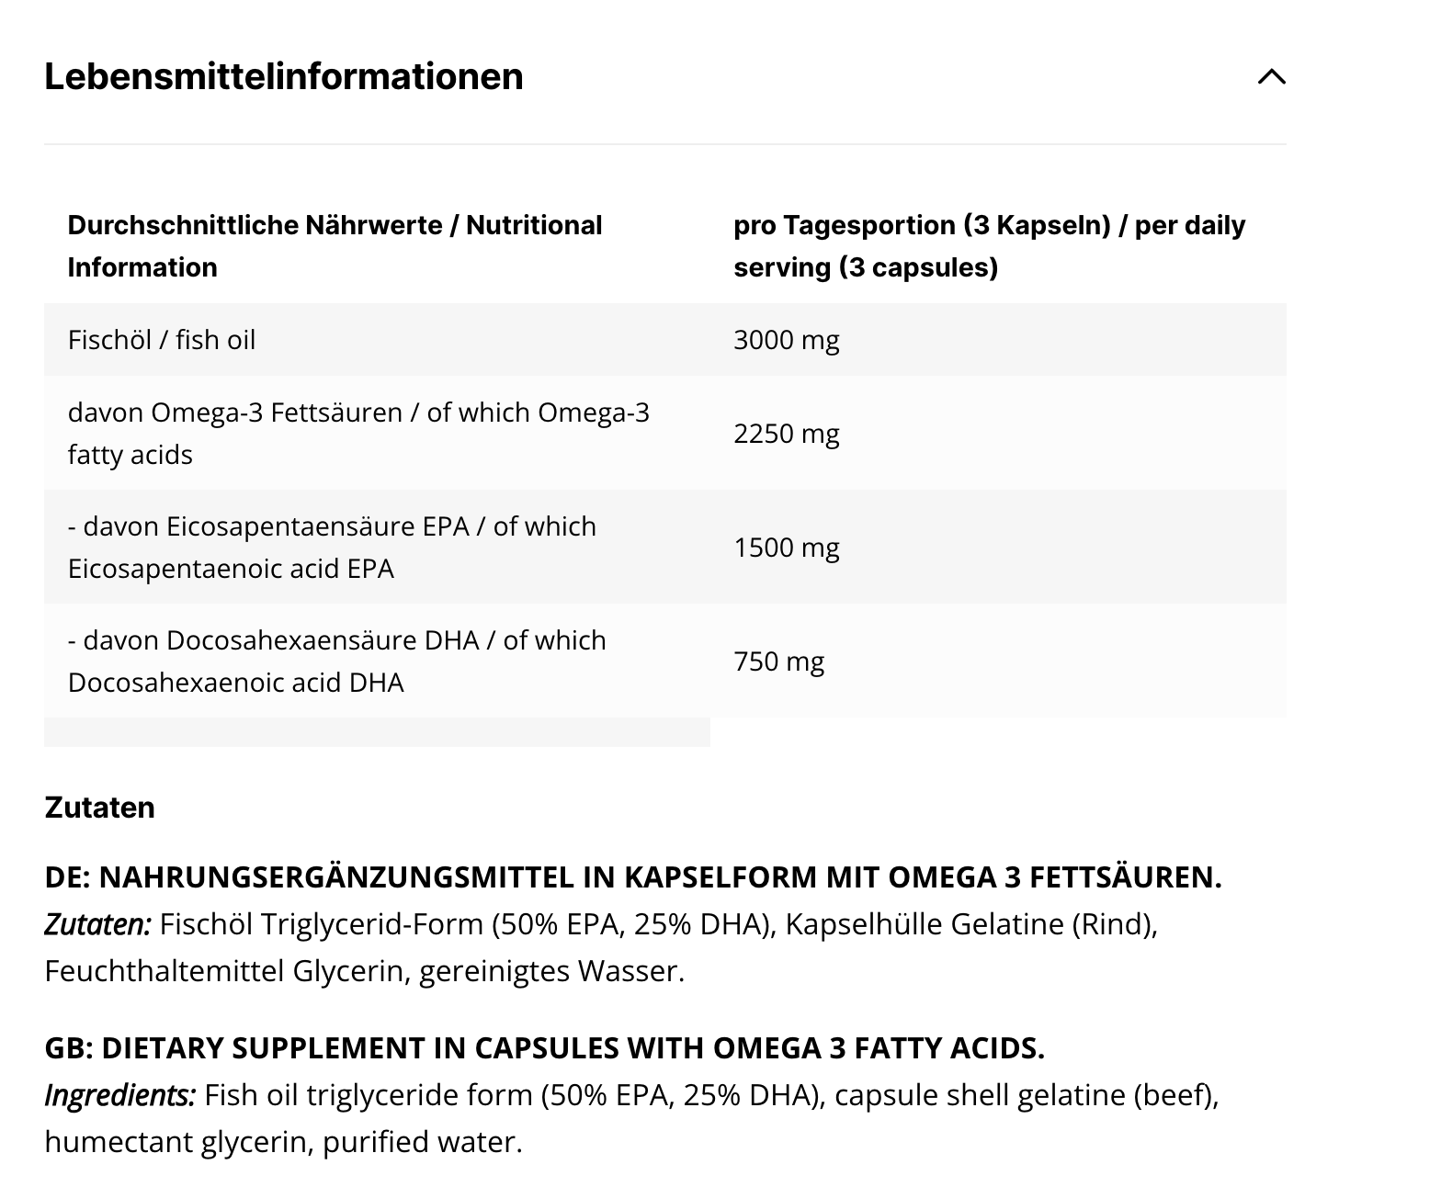The height and width of the screenshot is (1187, 1441).
Task: Select the Eicosapentaensäure EPA row label
Action: [332, 547]
